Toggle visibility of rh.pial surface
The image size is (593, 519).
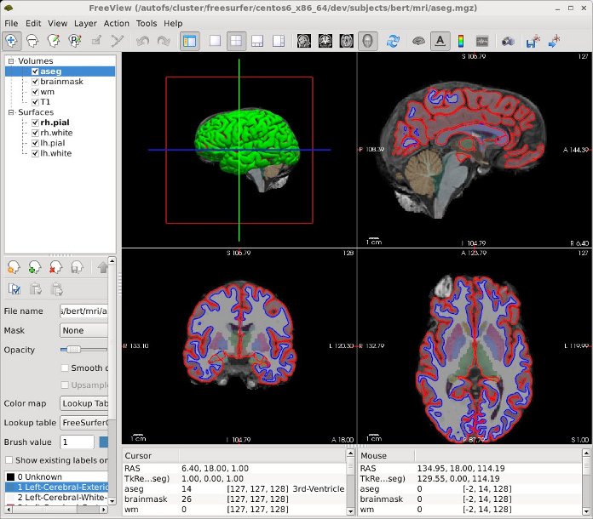[35, 123]
